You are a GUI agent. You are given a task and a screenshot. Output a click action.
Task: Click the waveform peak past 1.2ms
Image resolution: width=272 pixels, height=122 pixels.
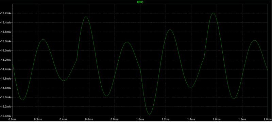pyautogui.click(x=170, y=30)
